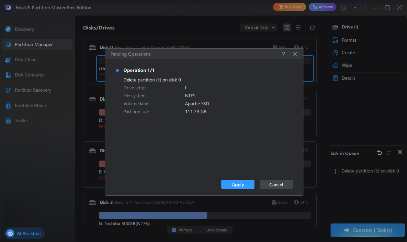Open Bootable Media from sidebar
Image resolution: width=407 pixels, height=242 pixels.
pyautogui.click(x=37, y=105)
